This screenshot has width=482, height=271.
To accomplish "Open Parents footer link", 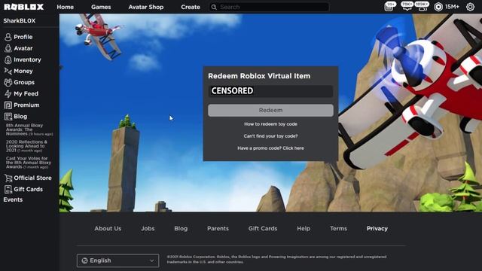I will tap(218, 229).
